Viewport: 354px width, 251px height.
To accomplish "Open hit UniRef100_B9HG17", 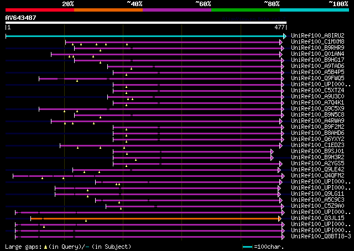I will tap(317, 60).
